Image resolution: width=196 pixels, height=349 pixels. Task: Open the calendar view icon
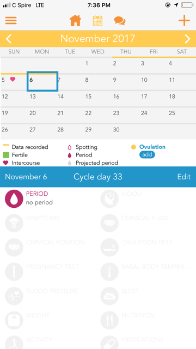click(x=97, y=21)
